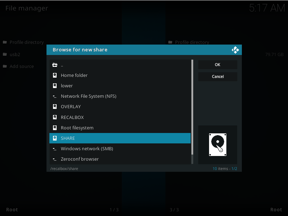
Task: Click the File manager heading
Action: tap(27, 8)
